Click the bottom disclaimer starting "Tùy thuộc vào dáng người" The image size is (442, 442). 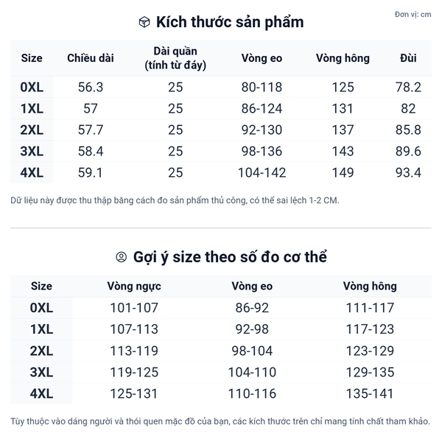tap(220, 421)
